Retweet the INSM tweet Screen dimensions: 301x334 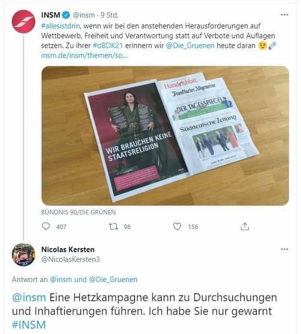click(113, 227)
